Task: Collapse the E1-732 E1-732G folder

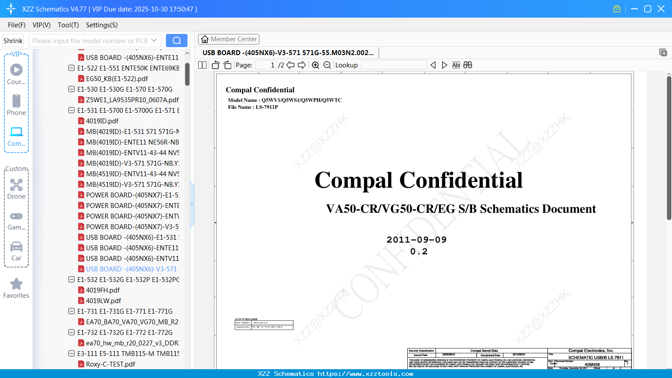Action: click(x=71, y=332)
